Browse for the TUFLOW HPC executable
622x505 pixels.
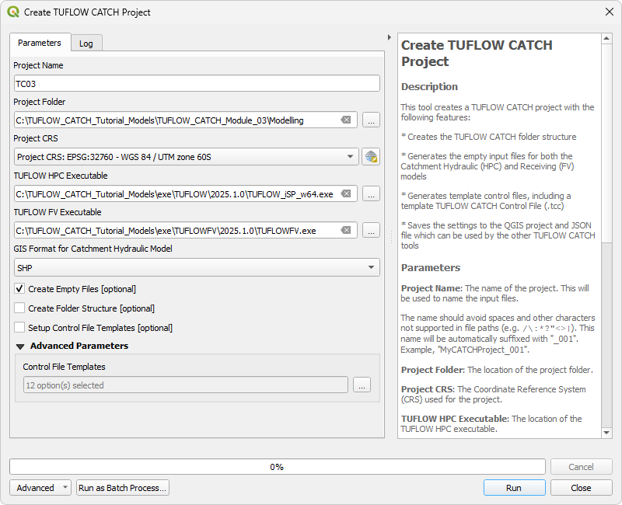[371, 194]
